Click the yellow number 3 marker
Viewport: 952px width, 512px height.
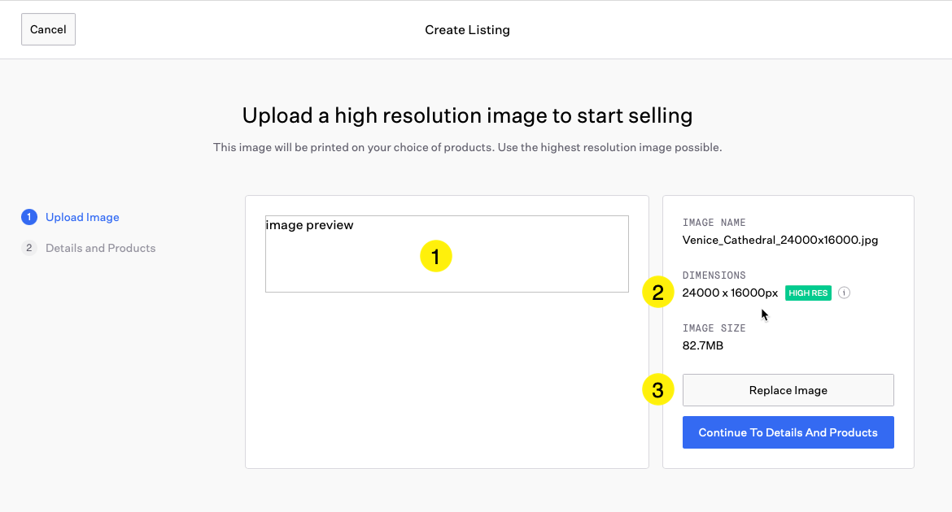click(x=658, y=390)
